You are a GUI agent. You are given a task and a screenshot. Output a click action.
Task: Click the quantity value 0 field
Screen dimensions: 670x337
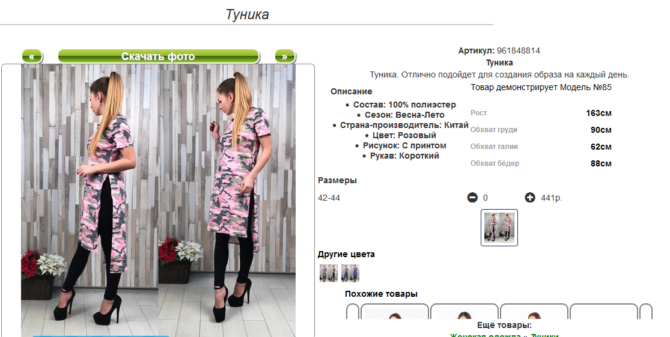(x=486, y=198)
